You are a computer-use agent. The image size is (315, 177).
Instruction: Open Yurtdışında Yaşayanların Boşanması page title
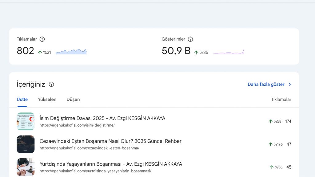pyautogui.click(x=111, y=164)
